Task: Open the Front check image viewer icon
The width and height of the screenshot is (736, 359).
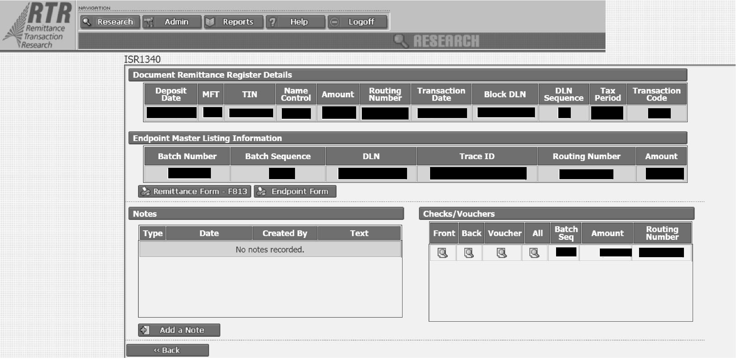Action: pos(442,253)
